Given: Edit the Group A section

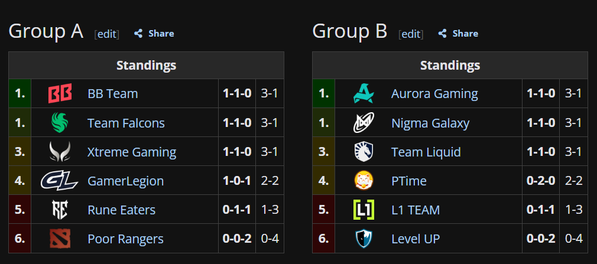Looking at the screenshot, I should [106, 34].
